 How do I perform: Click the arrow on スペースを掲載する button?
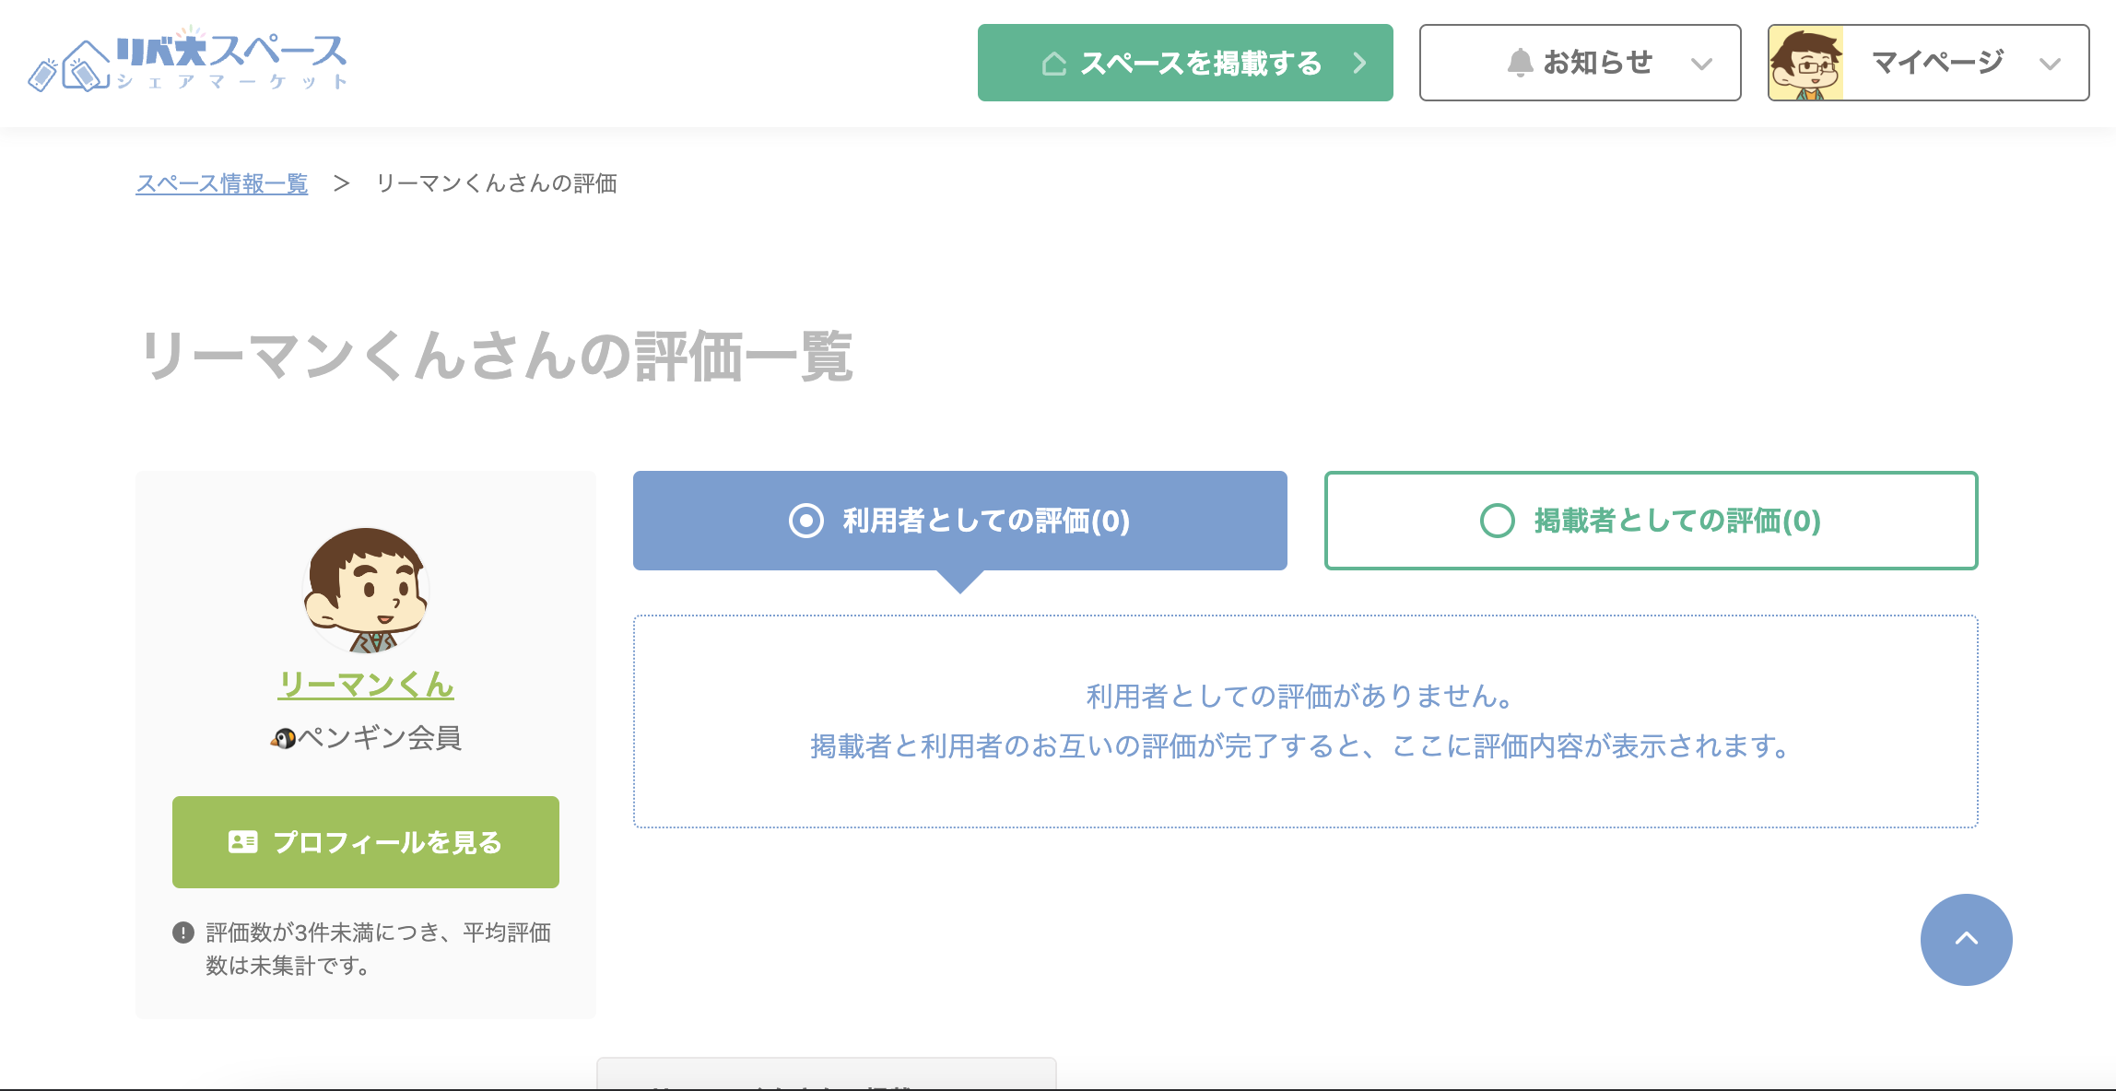1359,63
